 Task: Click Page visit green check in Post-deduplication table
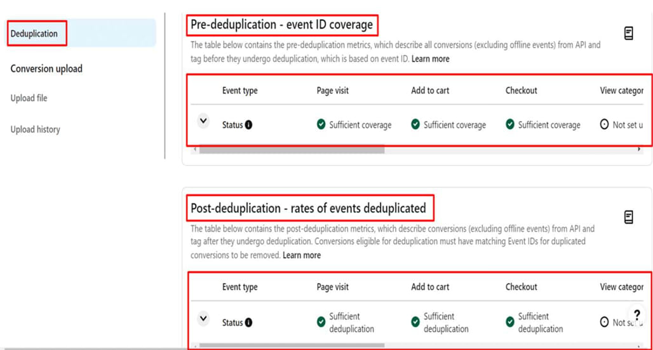(x=321, y=322)
